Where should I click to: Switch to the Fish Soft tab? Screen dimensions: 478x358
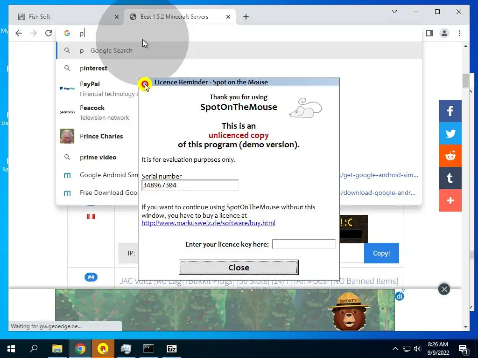[65, 17]
